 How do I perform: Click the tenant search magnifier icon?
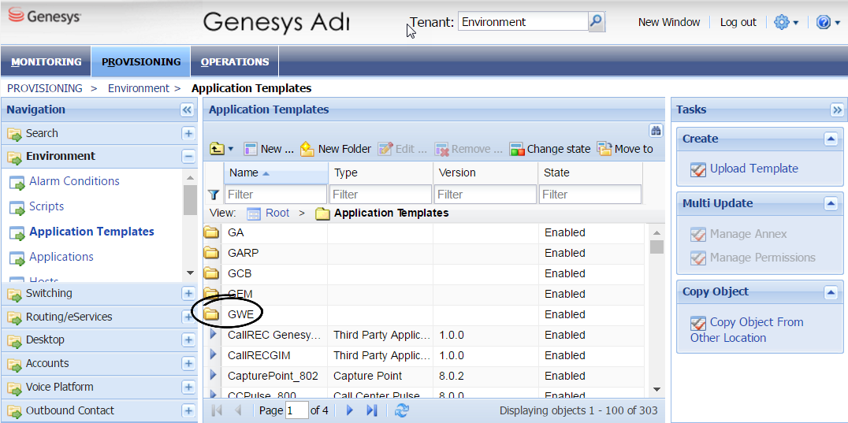pos(597,22)
